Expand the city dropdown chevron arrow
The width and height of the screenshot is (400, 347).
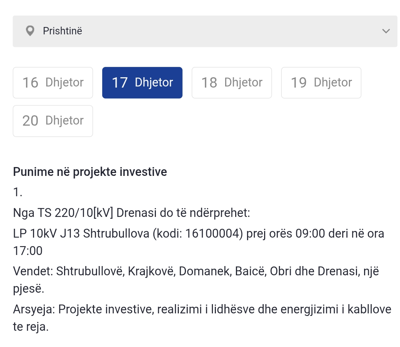[386, 31]
